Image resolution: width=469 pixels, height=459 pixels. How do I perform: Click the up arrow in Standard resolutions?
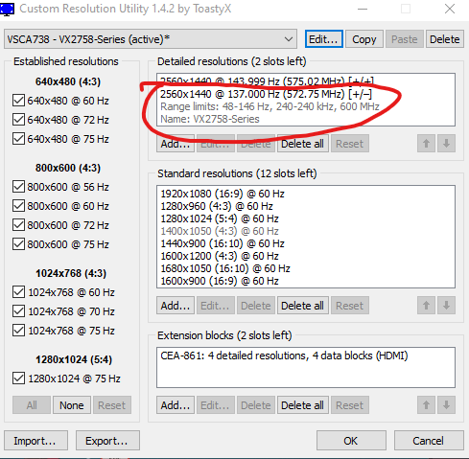426,306
